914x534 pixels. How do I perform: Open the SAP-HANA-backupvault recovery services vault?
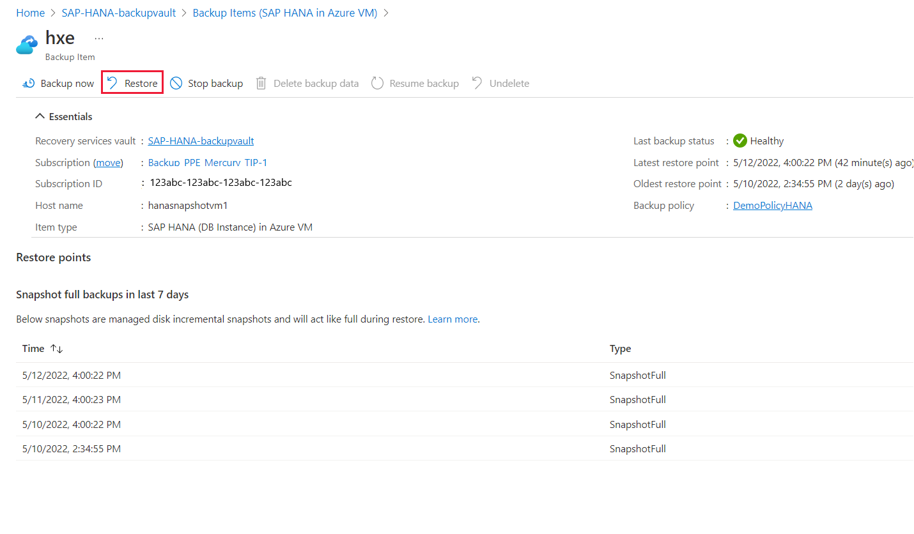[x=200, y=141]
